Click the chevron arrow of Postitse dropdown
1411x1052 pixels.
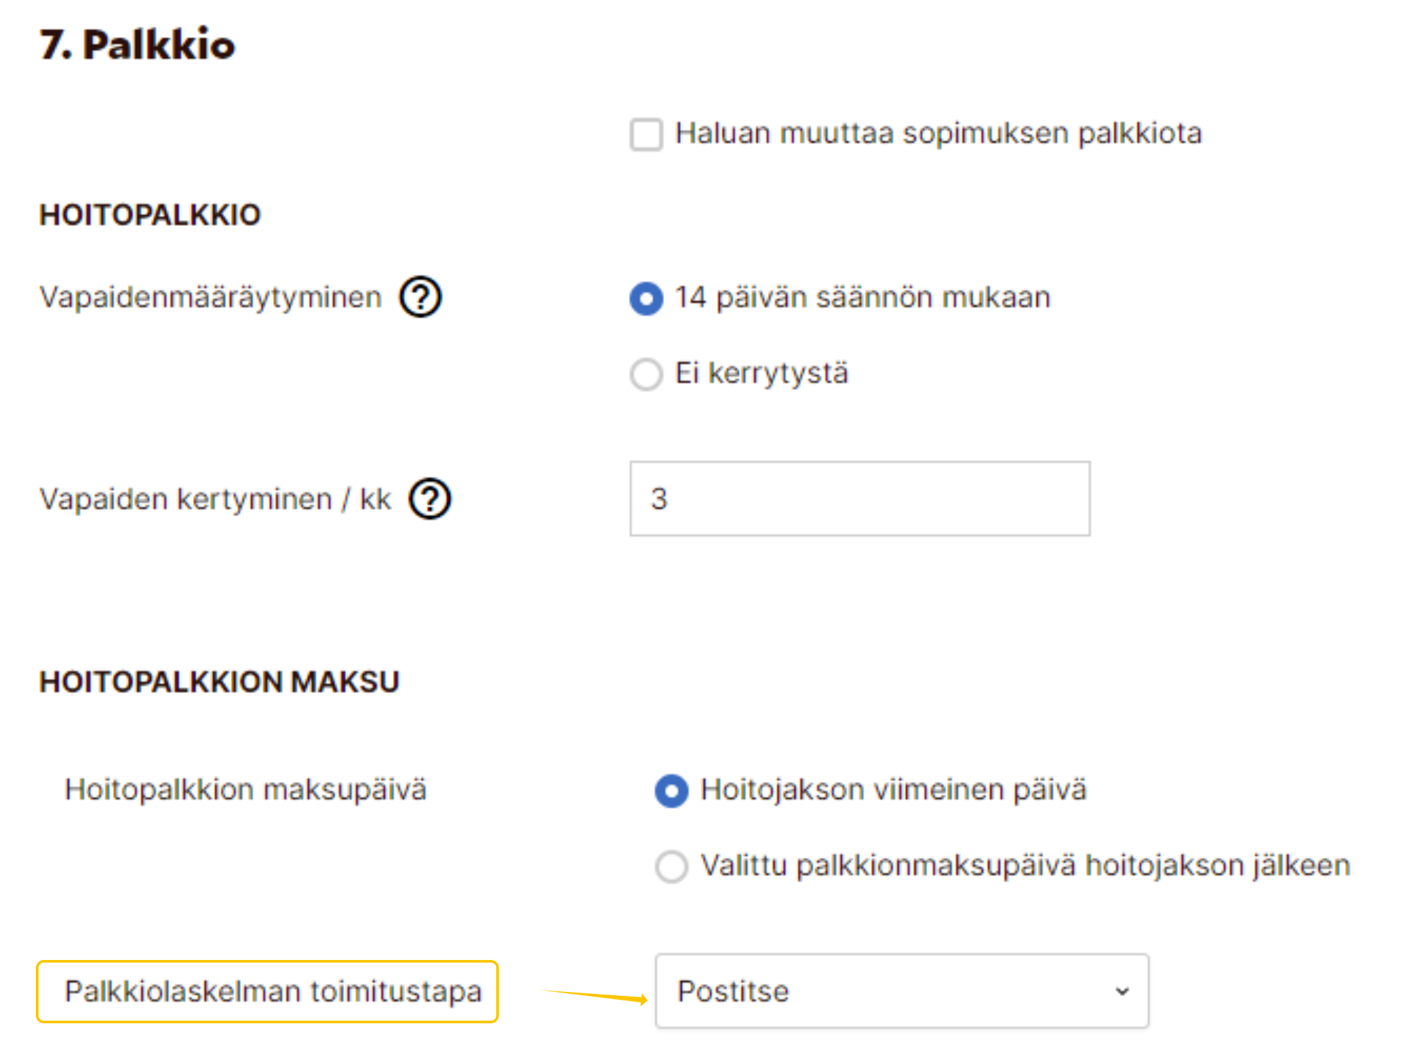(1122, 991)
